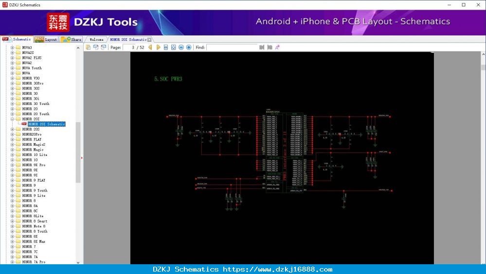Select the HONOR 20 Youth folder
Screen dimensions: 486x274
pos(36,114)
